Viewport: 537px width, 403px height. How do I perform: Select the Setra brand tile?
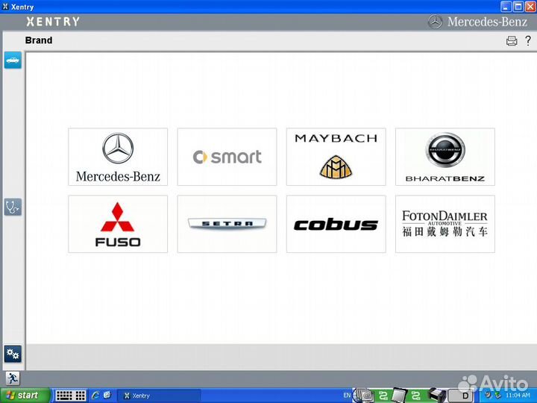(227, 224)
